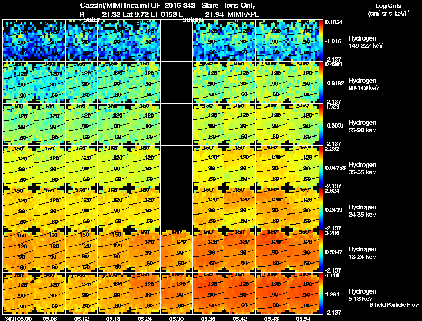Click the 'Log Cnts' units heading
This screenshot has height=321, width=422.
click(388, 6)
